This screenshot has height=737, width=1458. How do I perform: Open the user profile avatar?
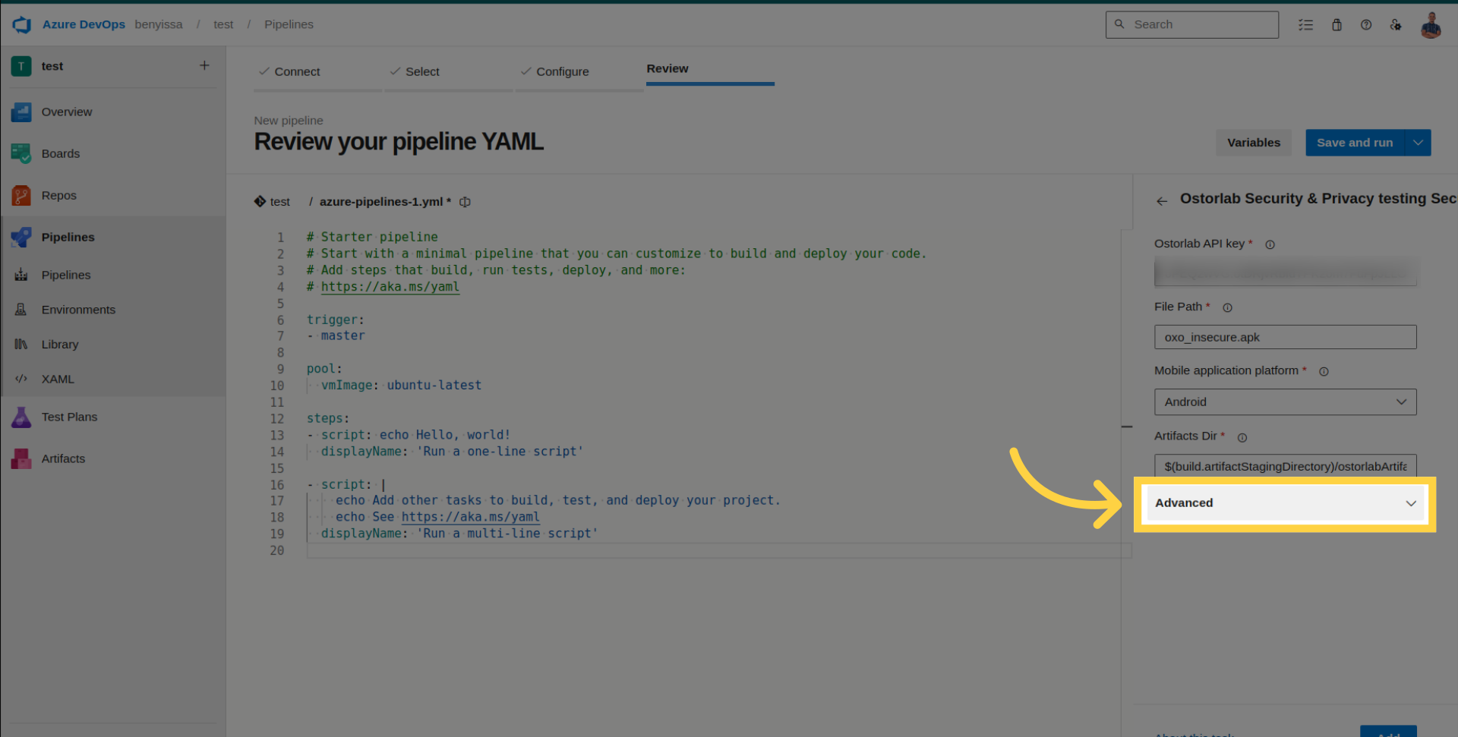(x=1431, y=25)
